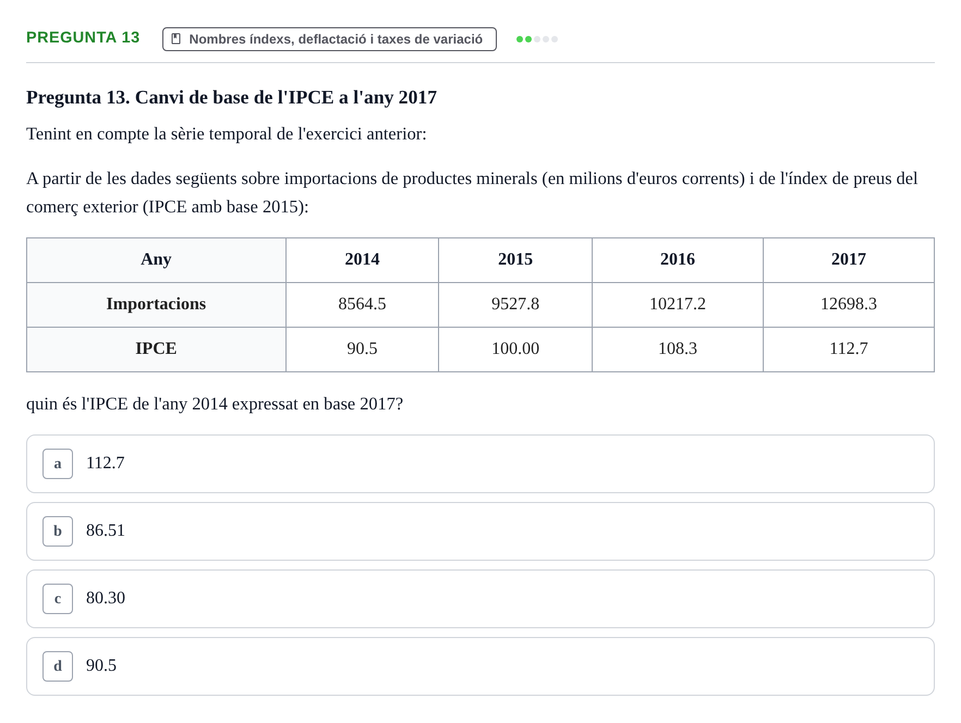961x723 pixels.
Task: Choose answer option c (80.30)
Action: 480,599
